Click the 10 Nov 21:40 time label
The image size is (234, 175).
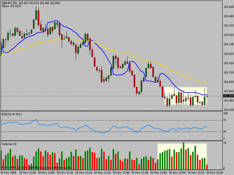point(121,172)
